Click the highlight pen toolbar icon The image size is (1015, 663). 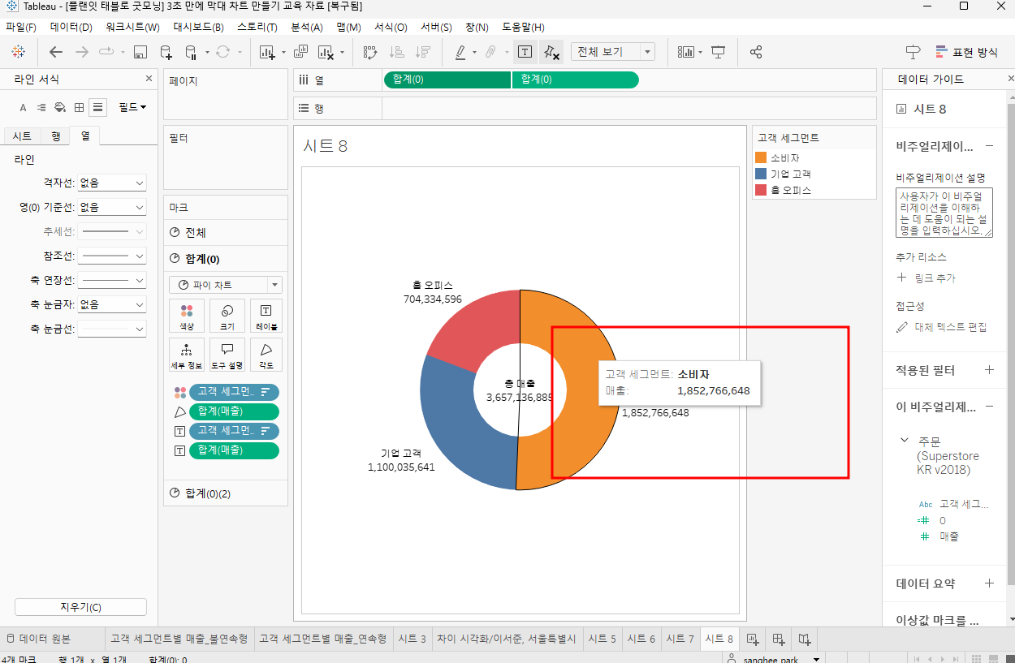pyautogui.click(x=460, y=53)
